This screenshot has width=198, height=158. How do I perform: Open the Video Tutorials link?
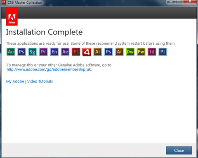[40, 81]
